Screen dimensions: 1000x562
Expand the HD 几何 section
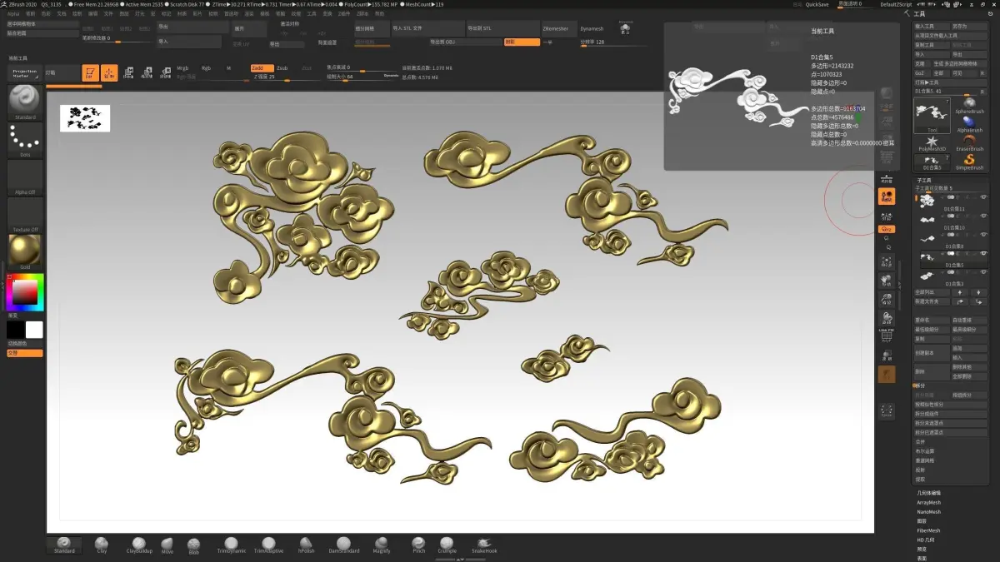[927, 540]
